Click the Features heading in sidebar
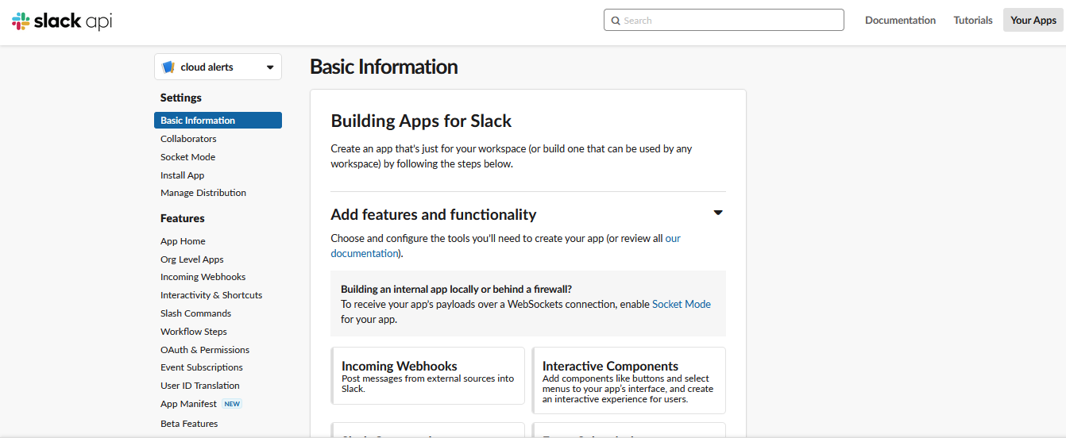This screenshot has height=438, width=1066. 183,218
